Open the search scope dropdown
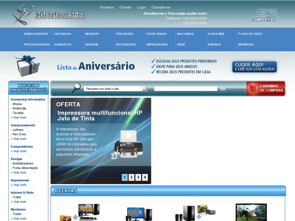The height and width of the screenshot is (221, 295). (115, 89)
